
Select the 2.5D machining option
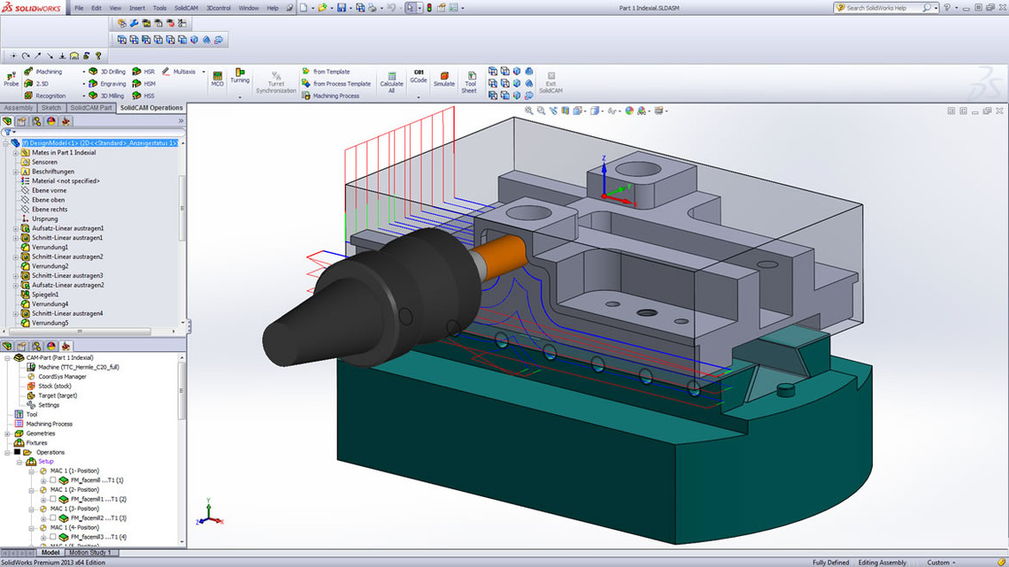pyautogui.click(x=36, y=83)
